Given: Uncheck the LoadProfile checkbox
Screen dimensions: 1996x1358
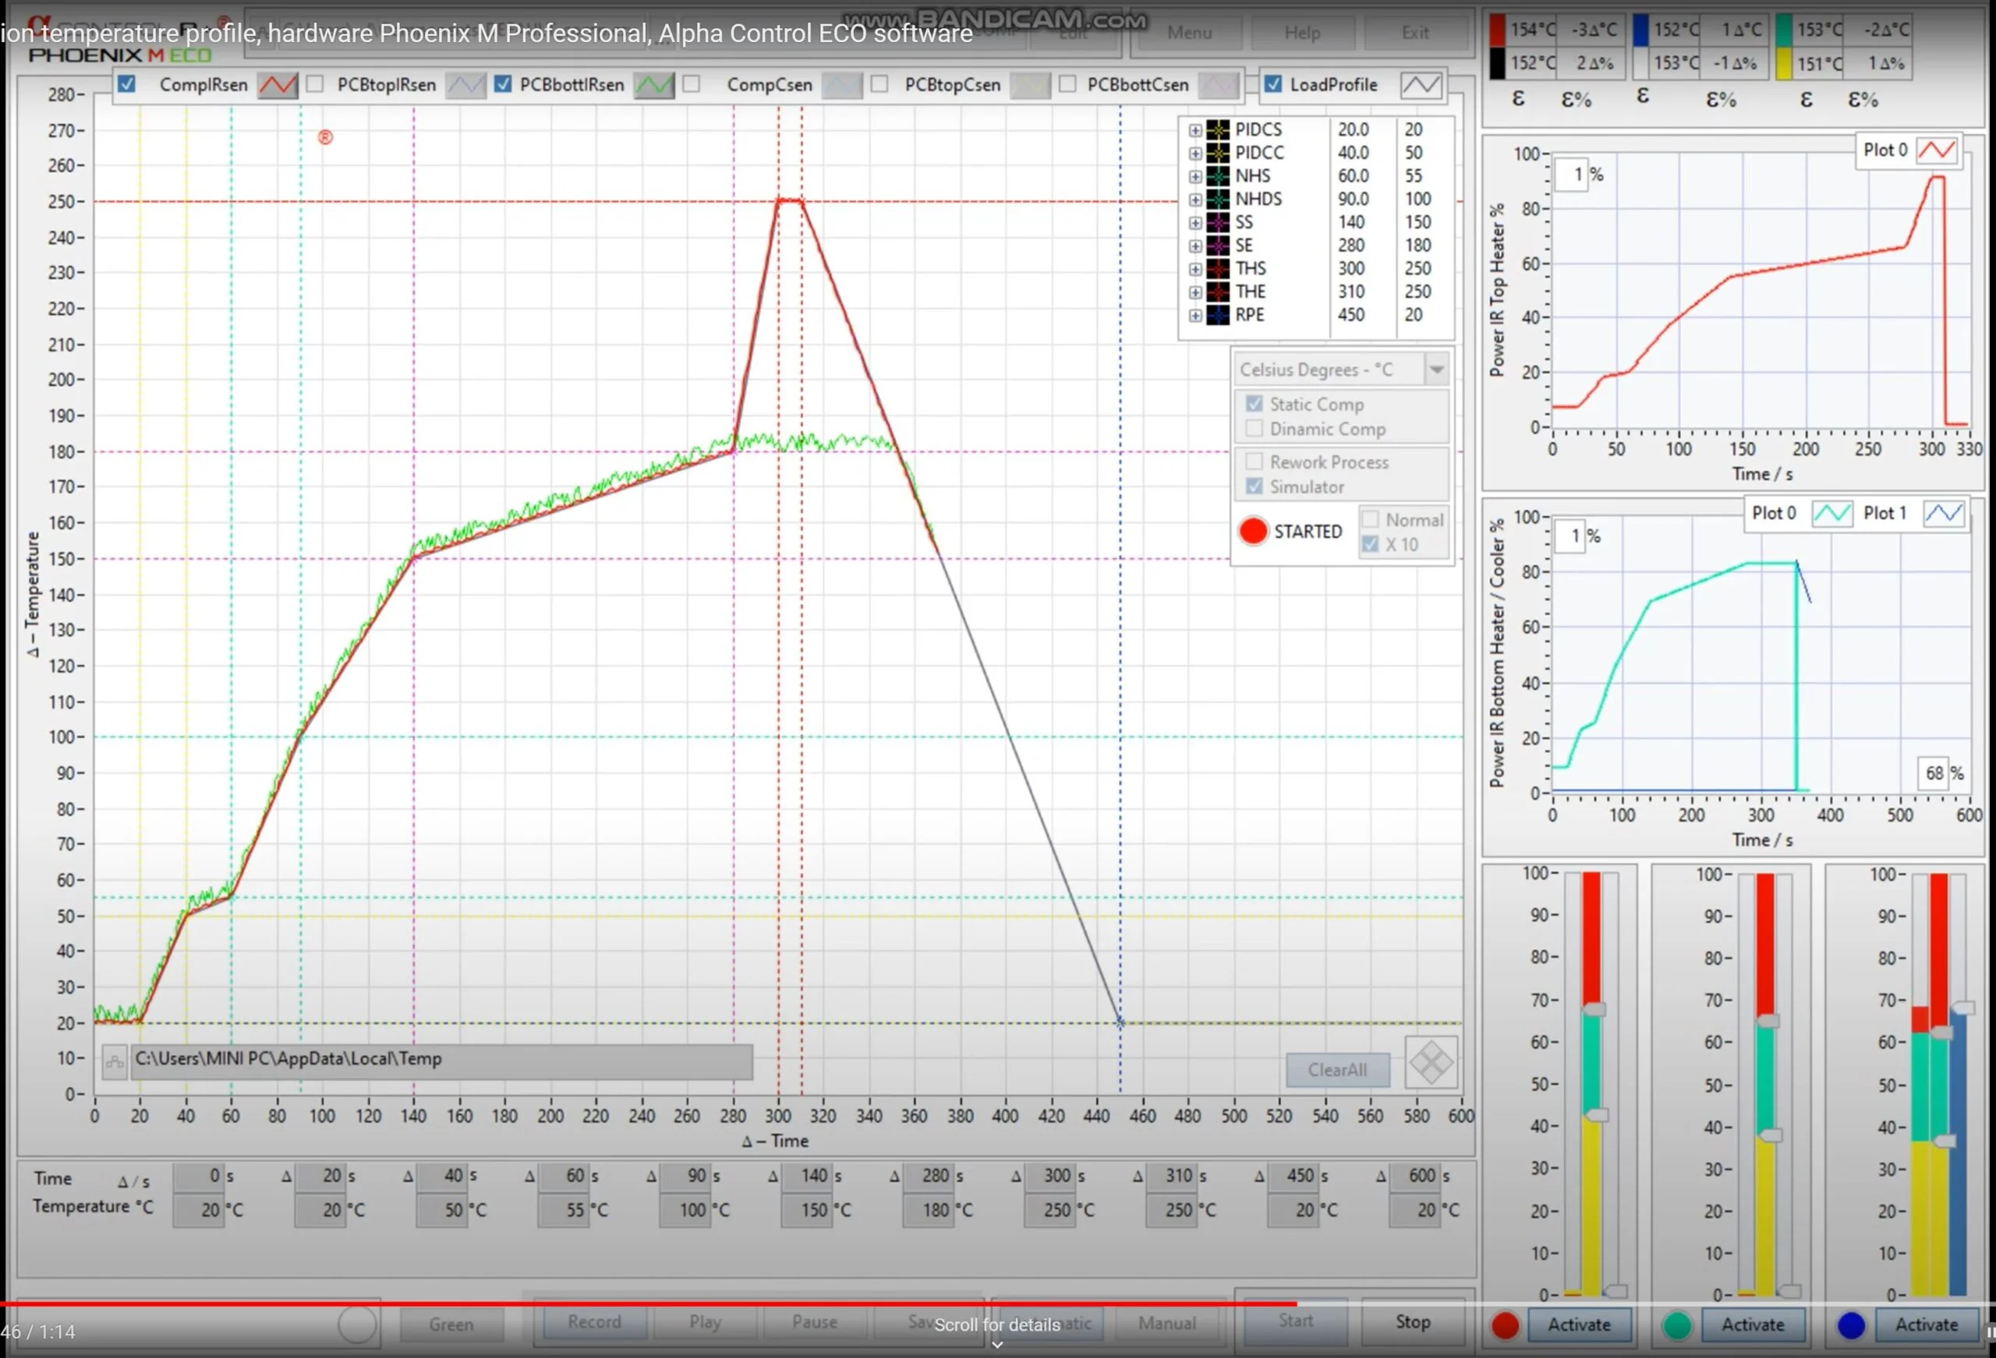Looking at the screenshot, I should click(x=1272, y=84).
